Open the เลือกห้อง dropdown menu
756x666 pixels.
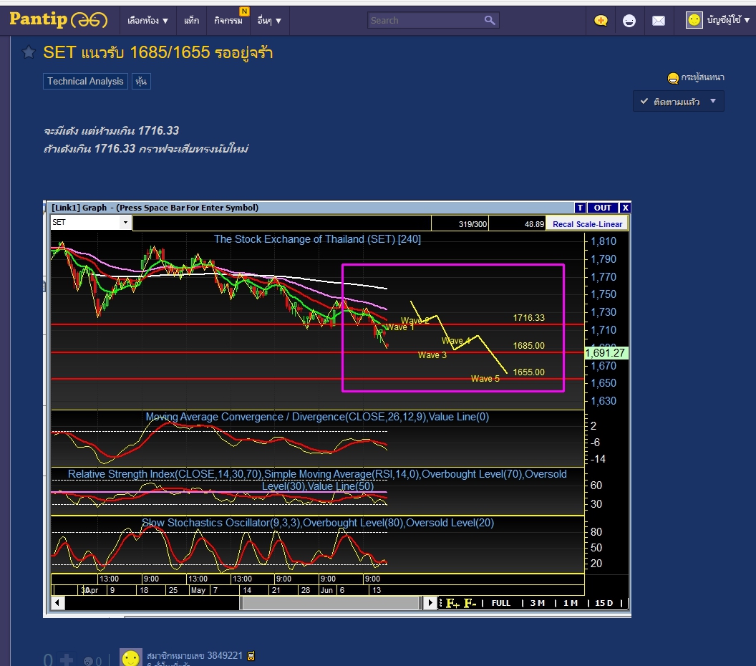pos(147,21)
